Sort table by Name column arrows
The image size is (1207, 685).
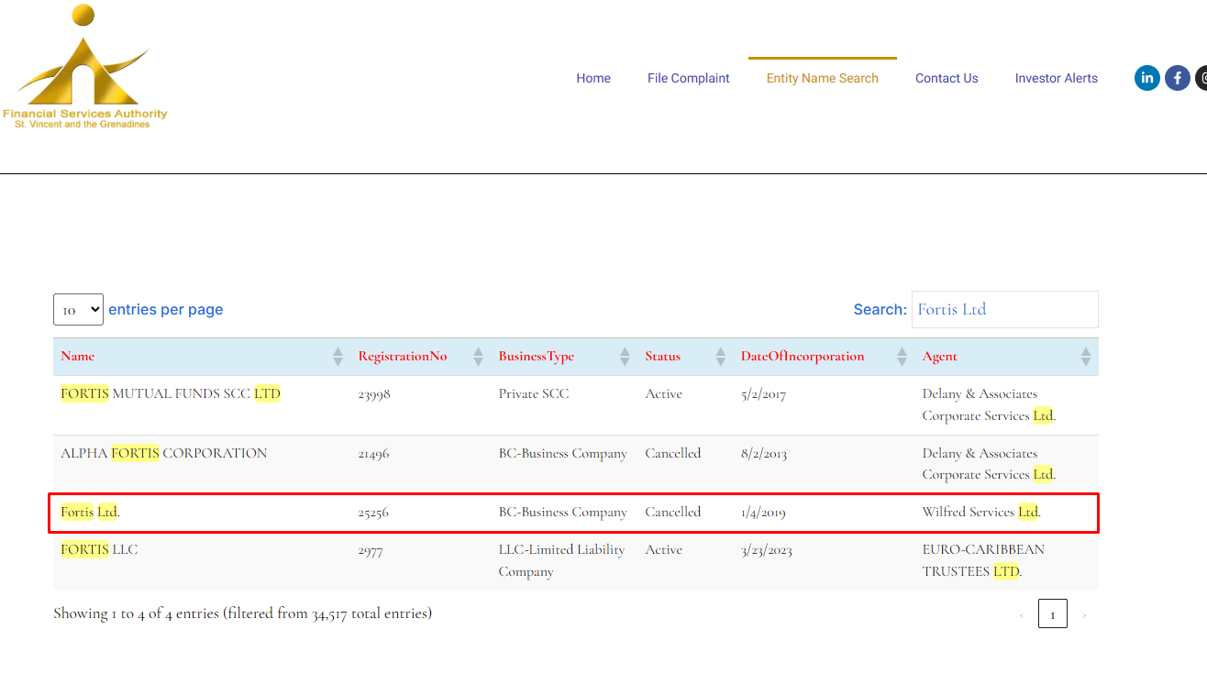coord(338,357)
